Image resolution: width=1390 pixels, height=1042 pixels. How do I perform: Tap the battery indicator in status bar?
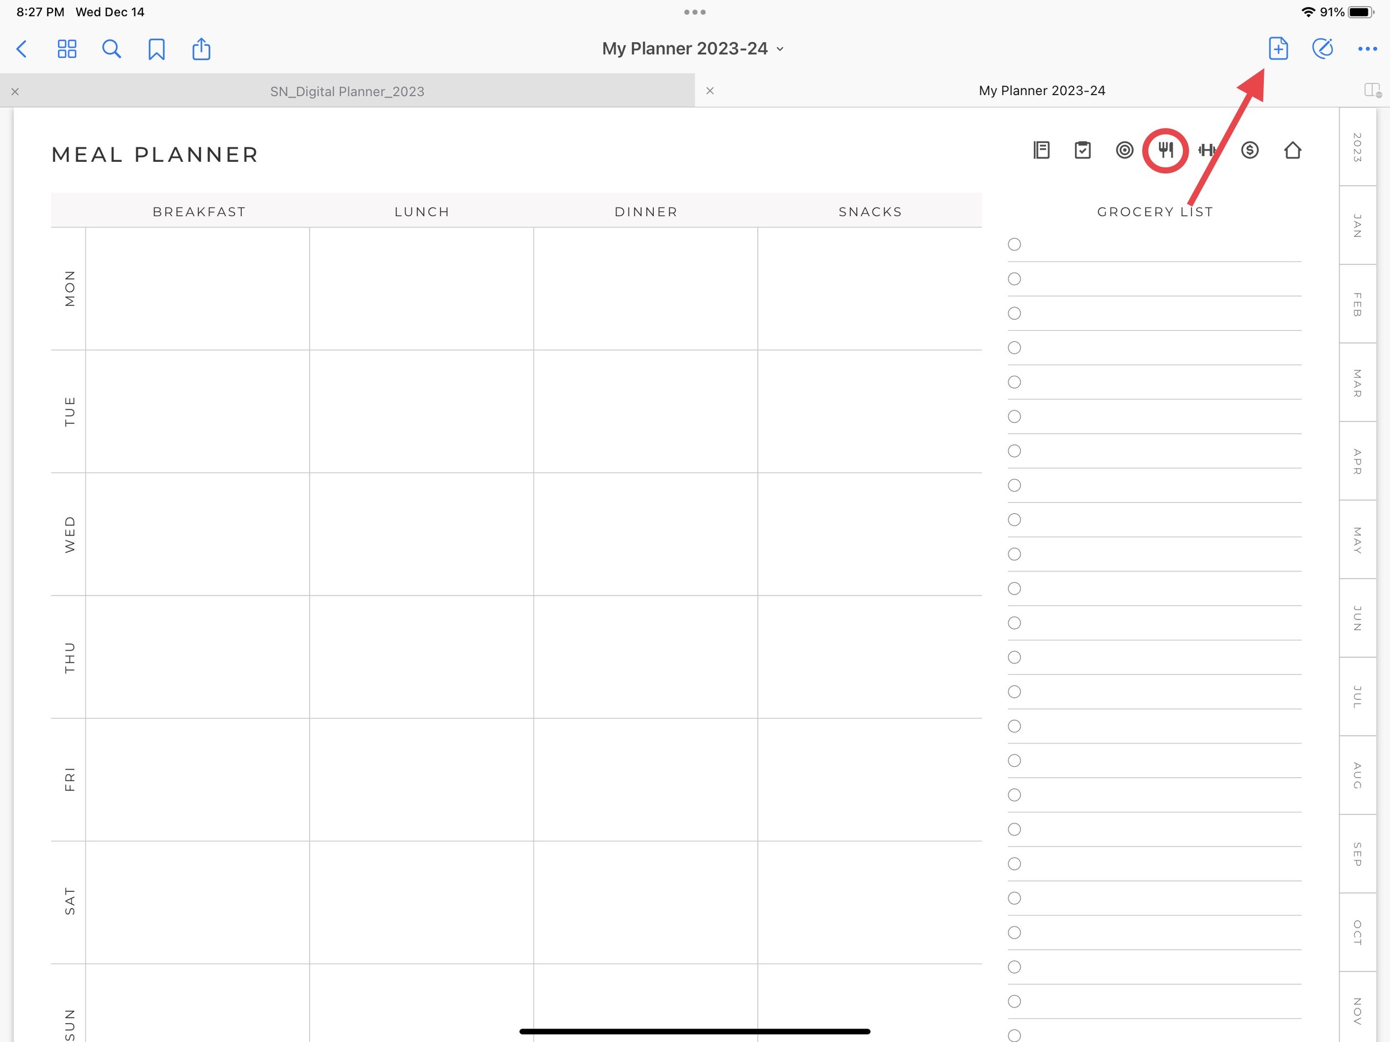coord(1361,12)
